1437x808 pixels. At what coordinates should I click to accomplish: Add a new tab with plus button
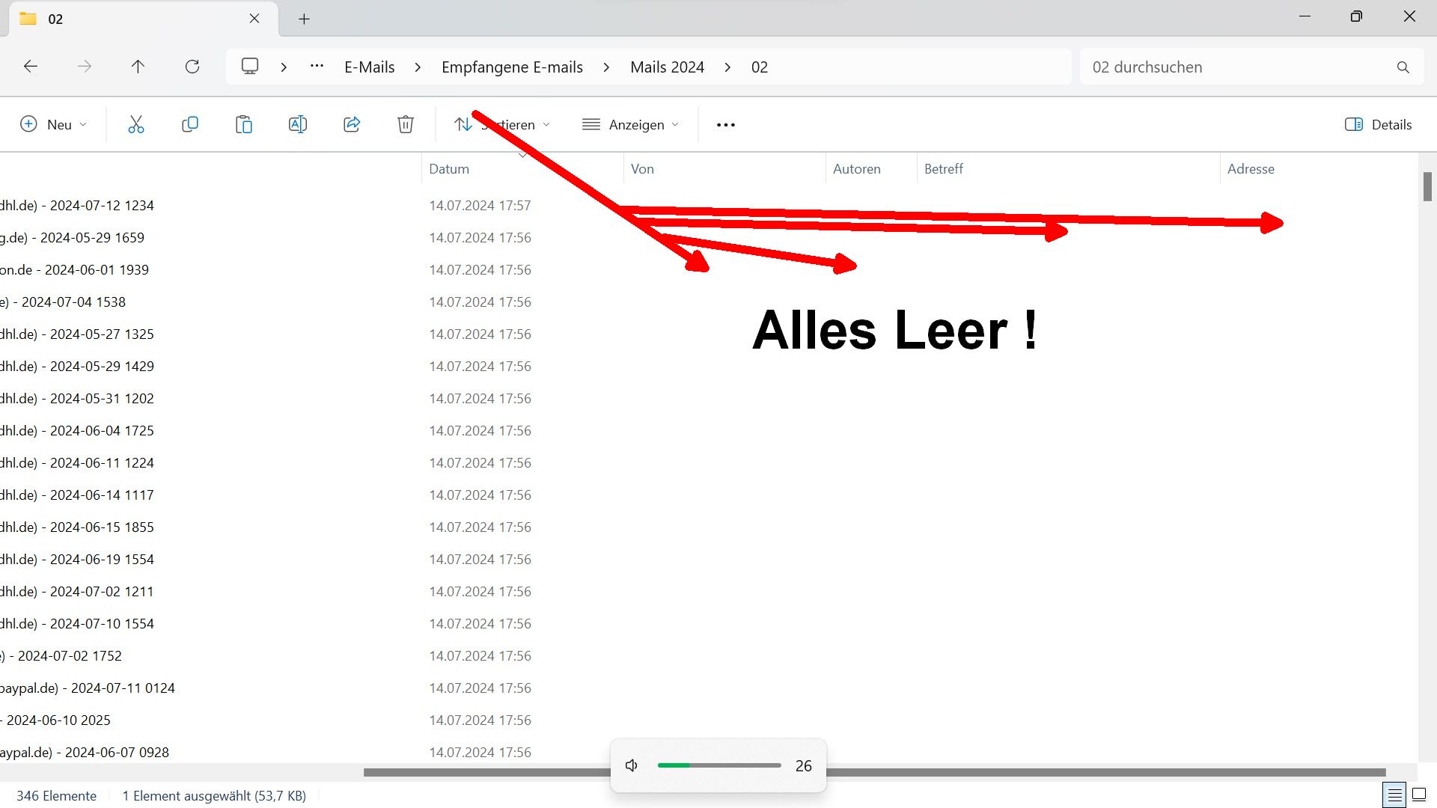(304, 19)
